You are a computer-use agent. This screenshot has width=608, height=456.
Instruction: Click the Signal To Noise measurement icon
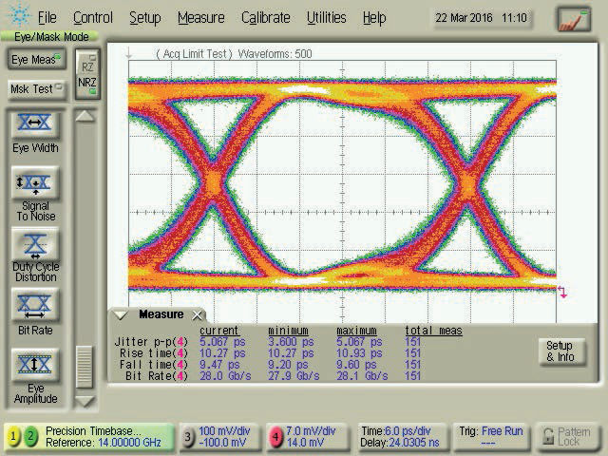click(35, 183)
